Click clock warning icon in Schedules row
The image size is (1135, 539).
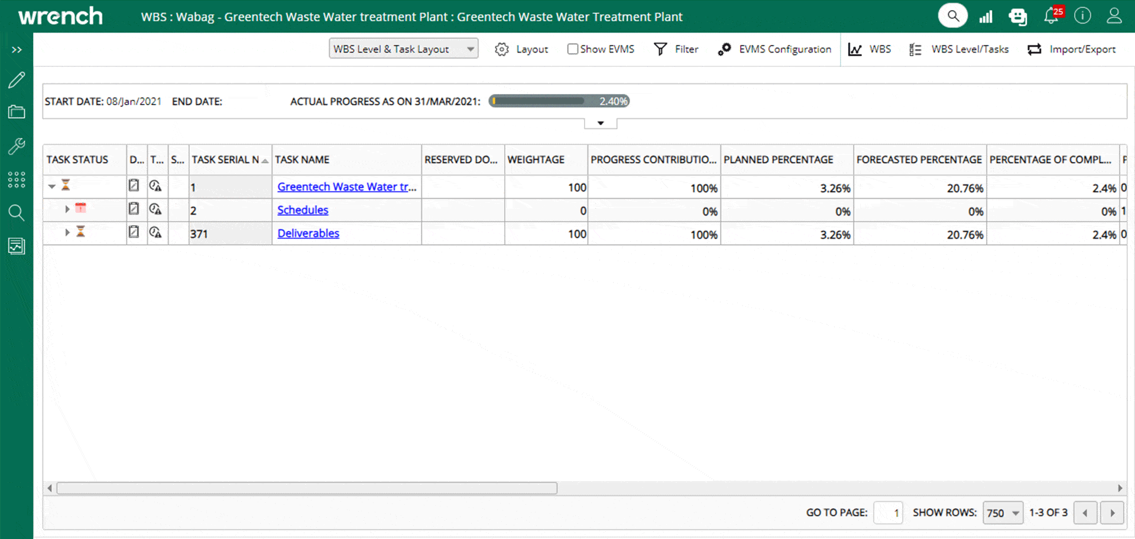[x=155, y=209]
